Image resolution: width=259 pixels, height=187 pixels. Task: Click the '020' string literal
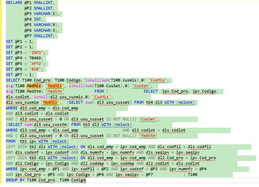(x=35, y=69)
